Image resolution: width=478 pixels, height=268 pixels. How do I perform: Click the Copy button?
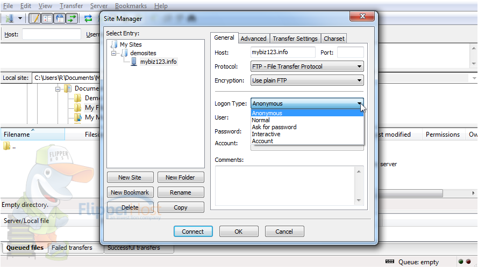(181, 207)
